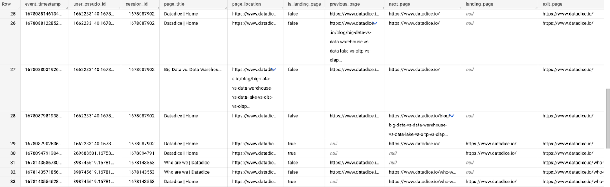
Task: Click the landing_page column resize handle
Action: [536, 8]
